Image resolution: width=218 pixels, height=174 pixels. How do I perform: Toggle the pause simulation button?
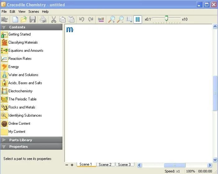(x=138, y=19)
